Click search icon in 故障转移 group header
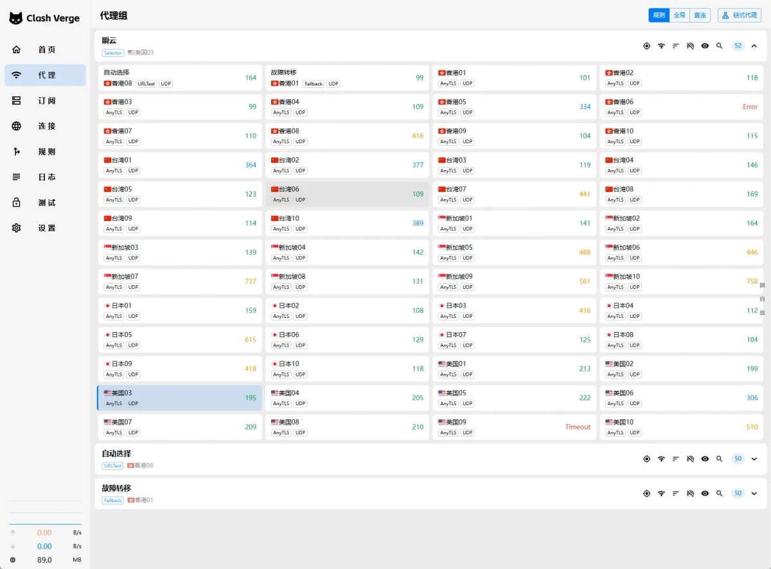The image size is (771, 569). (x=720, y=494)
